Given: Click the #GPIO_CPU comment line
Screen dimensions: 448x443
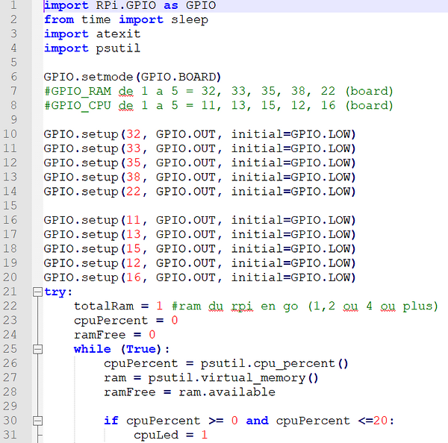Looking at the screenshot, I should tap(219, 106).
